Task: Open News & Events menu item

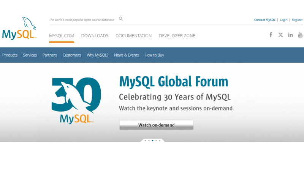Action: point(127,55)
